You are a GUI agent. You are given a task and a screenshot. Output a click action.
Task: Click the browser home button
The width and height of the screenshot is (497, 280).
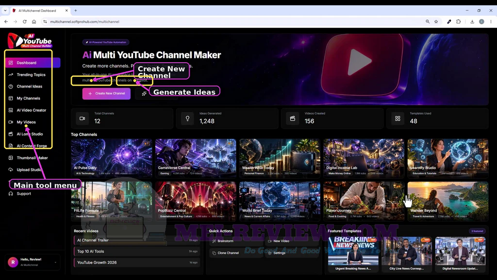coord(34,21)
